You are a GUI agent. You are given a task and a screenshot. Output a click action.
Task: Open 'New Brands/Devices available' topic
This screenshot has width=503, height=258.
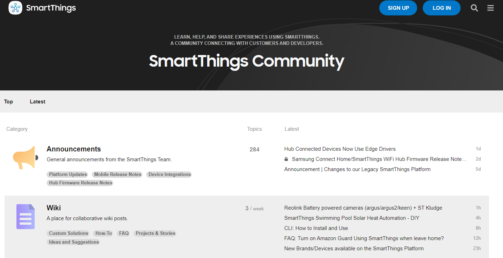click(x=354, y=249)
